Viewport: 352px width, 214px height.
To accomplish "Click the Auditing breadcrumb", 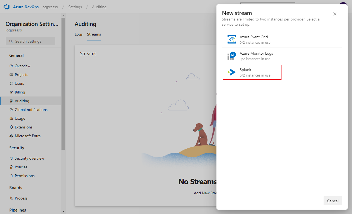I will point(99,7).
